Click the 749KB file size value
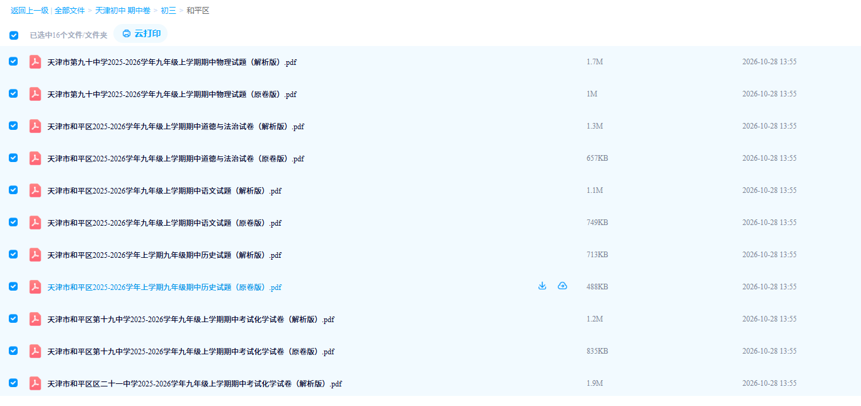The height and width of the screenshot is (406, 861). pyautogui.click(x=597, y=223)
